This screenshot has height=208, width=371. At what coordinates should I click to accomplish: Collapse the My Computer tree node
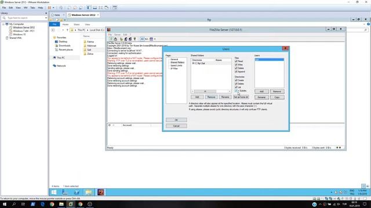3,24
